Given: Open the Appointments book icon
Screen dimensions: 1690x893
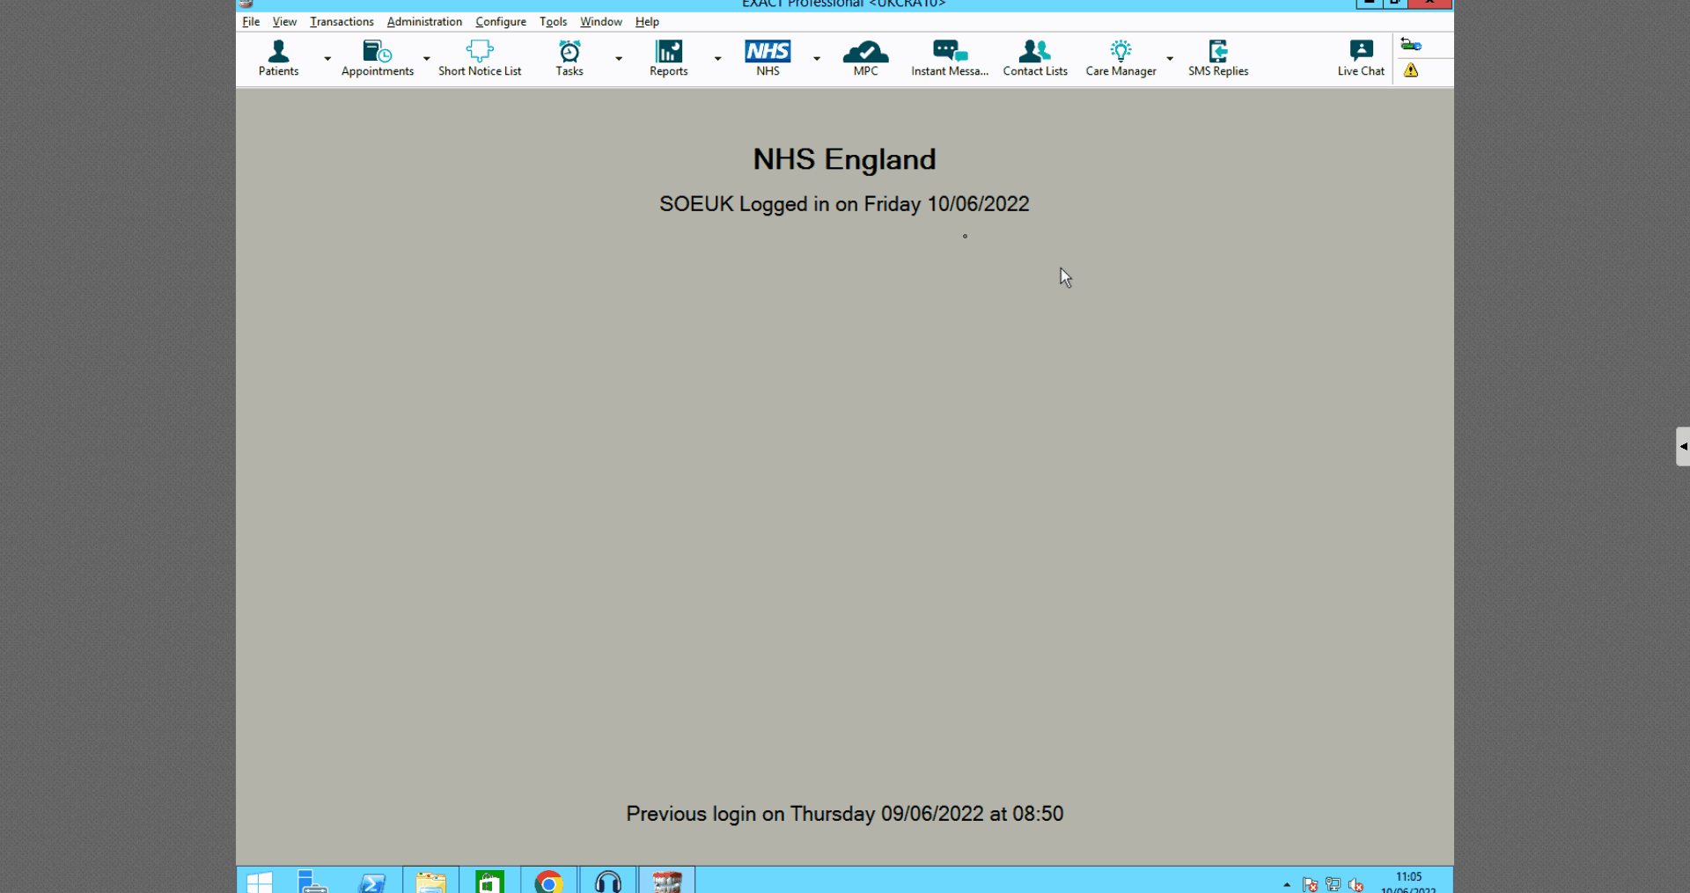Looking at the screenshot, I should tap(377, 58).
